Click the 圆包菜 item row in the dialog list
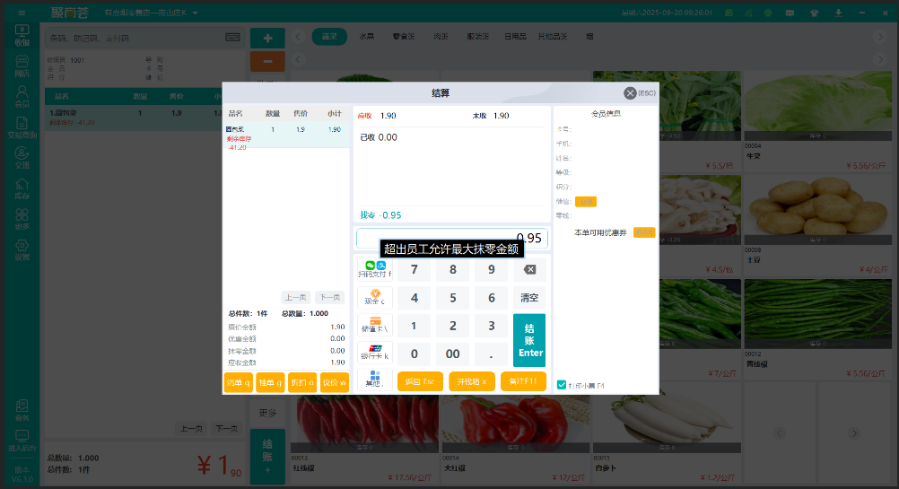Screen dimensions: 899x489 click(286, 135)
